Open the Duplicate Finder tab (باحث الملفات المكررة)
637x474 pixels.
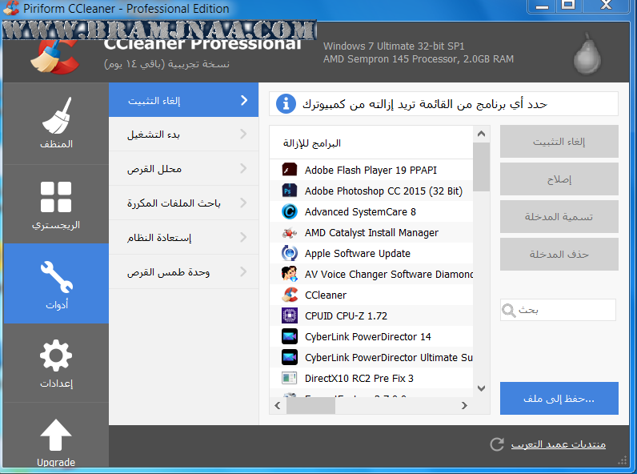tap(183, 203)
